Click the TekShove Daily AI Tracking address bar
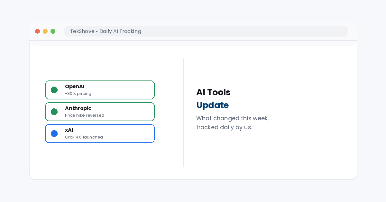386x202 pixels. [x=206, y=31]
